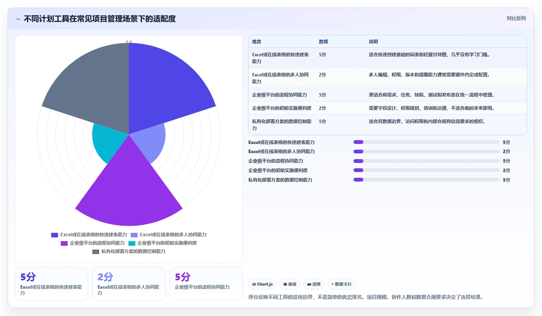
Task: Click description starting 多人编辑、权限、版本
Action: (x=429, y=74)
